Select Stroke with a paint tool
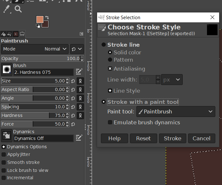The width and height of the screenshot is (222, 185). tap(103, 102)
